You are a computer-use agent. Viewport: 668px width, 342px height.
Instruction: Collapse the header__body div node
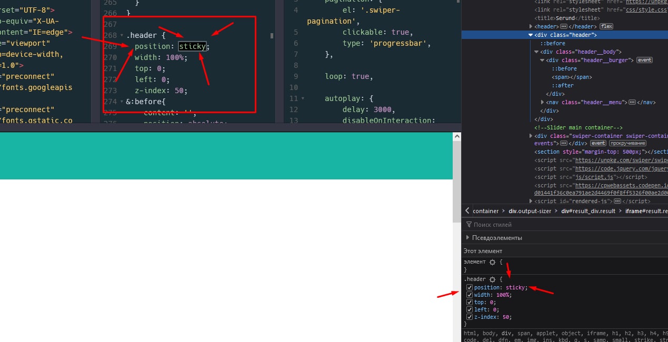(x=536, y=52)
